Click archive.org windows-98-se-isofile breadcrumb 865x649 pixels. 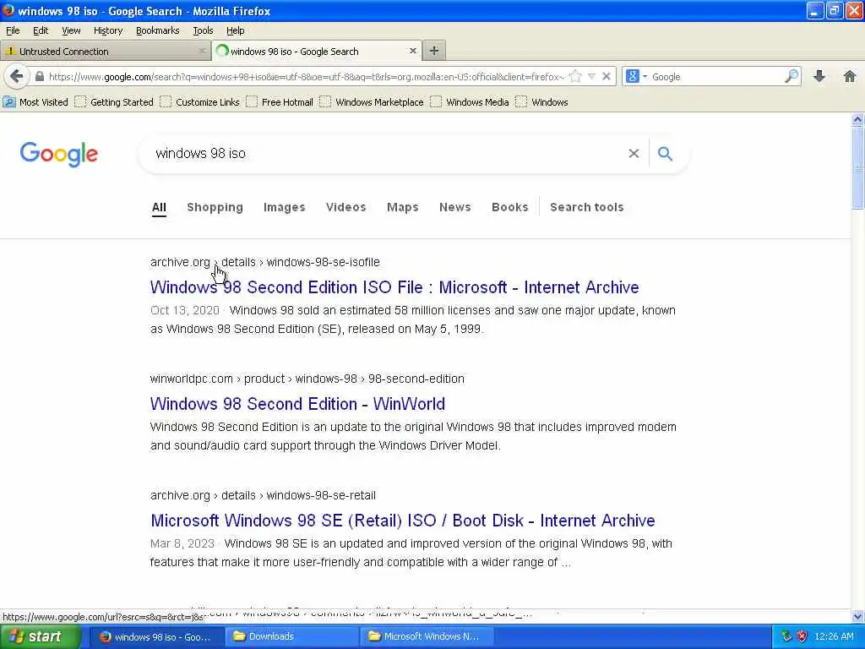[264, 262]
